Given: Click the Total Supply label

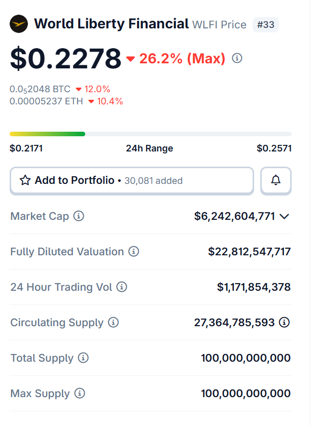Looking at the screenshot, I should pos(42,358).
